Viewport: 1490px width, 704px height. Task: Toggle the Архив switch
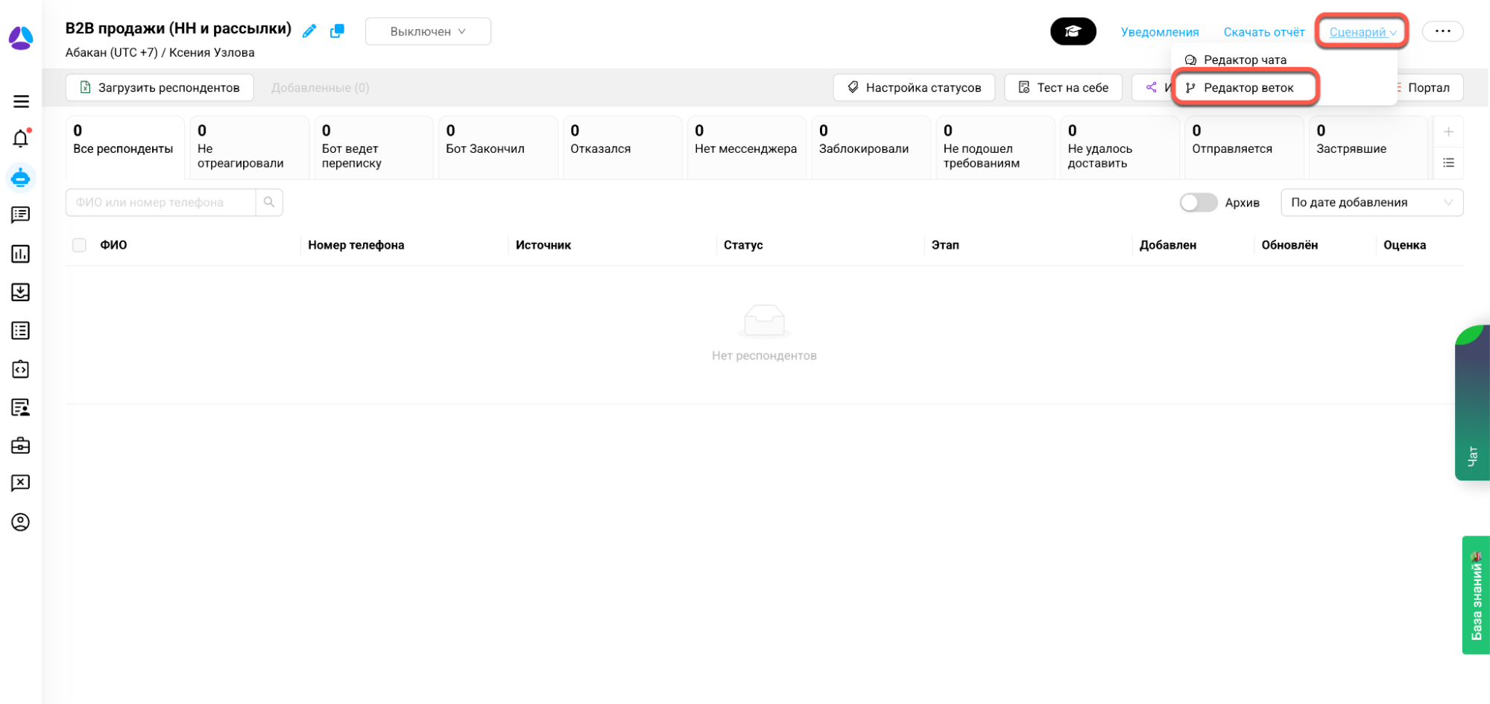tap(1198, 203)
